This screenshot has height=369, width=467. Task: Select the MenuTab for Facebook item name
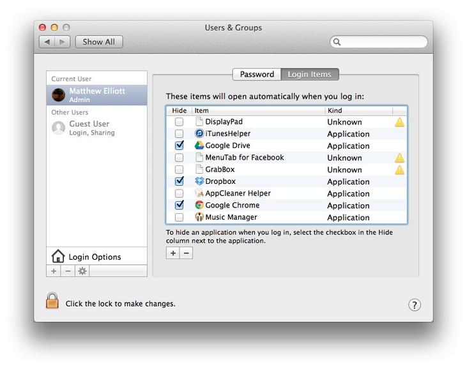245,157
